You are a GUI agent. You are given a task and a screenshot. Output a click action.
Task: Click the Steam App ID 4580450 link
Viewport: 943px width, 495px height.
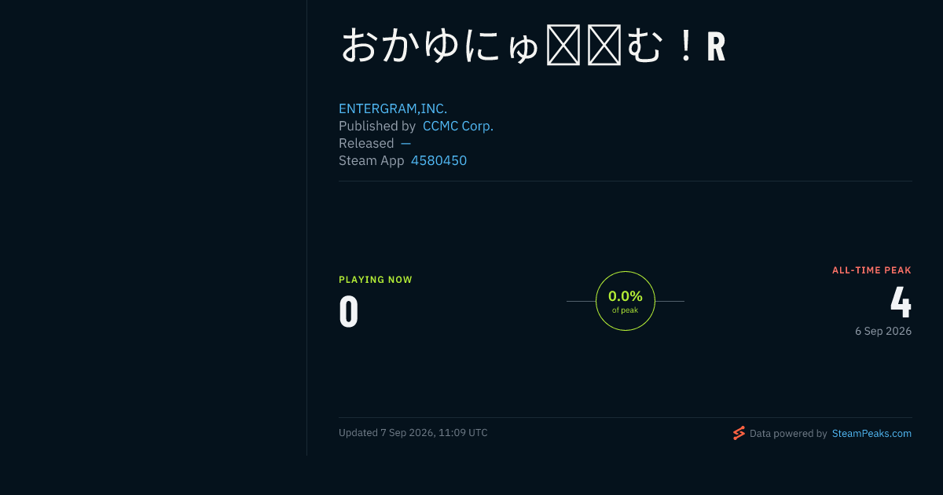[x=438, y=160]
